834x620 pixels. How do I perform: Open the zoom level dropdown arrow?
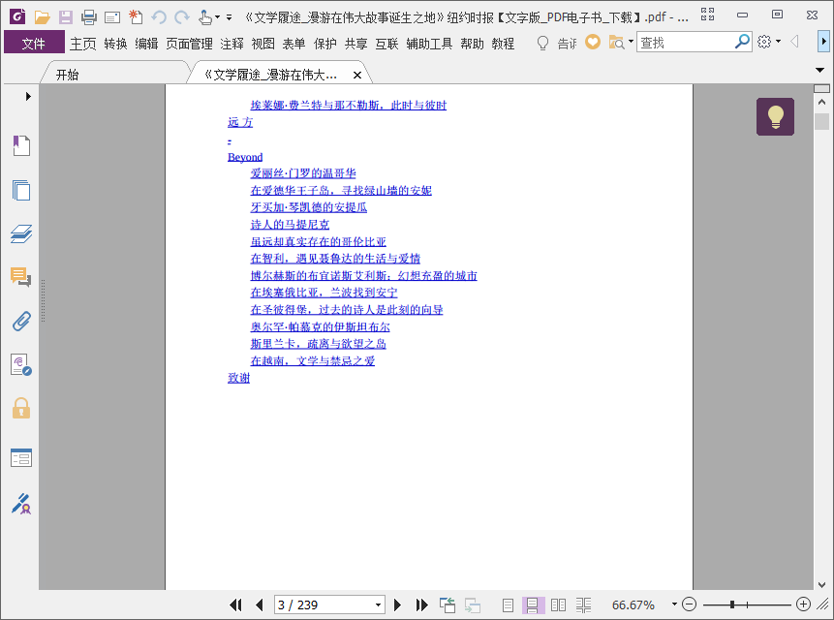pyautogui.click(x=674, y=604)
